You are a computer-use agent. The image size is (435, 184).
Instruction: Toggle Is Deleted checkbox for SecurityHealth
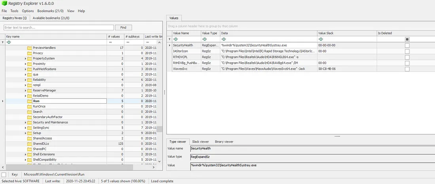[x=407, y=45]
